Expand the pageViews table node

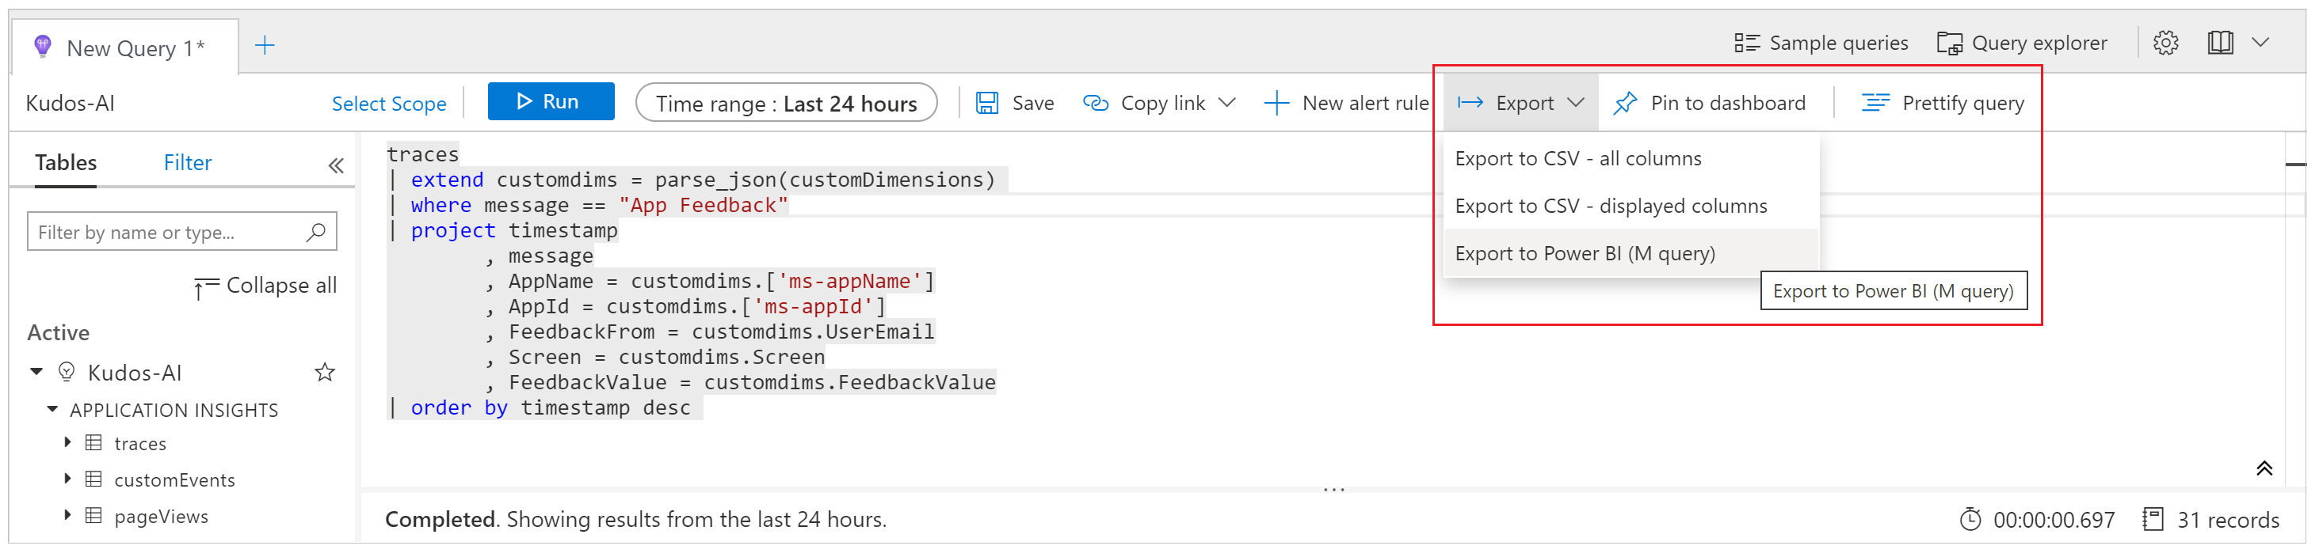[x=67, y=515]
